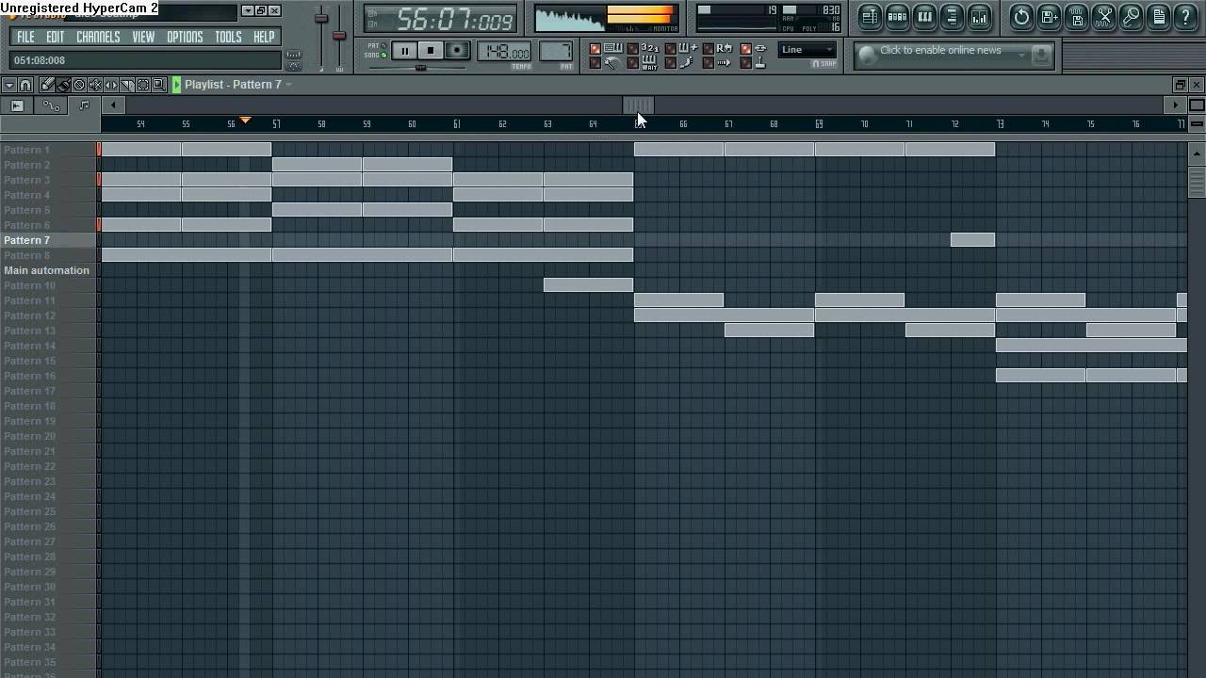Open the mixer shortcut icon
Image resolution: width=1206 pixels, height=678 pixels.
(x=979, y=16)
